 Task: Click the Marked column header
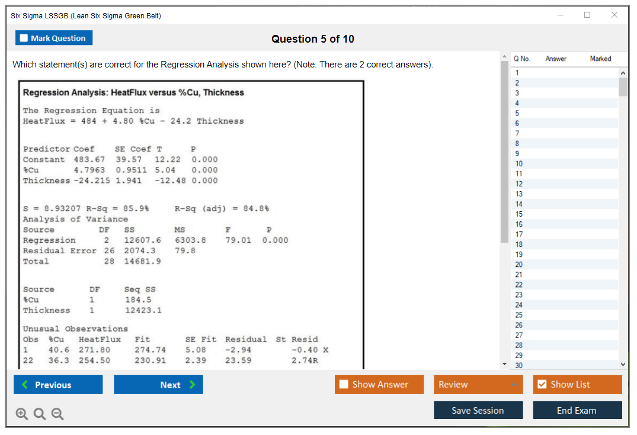pyautogui.click(x=600, y=59)
